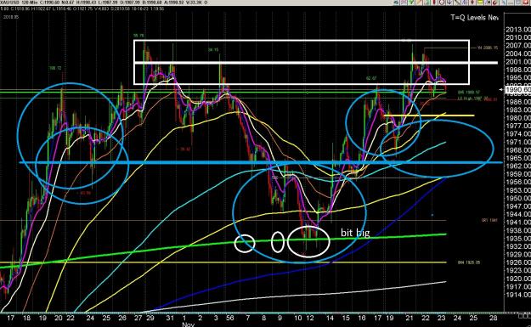Click date label 29 on time axis

[x=150, y=318]
